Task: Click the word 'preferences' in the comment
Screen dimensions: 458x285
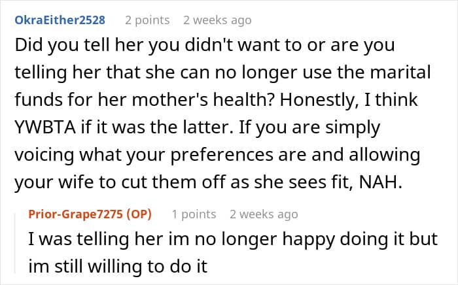Action: pos(222,156)
